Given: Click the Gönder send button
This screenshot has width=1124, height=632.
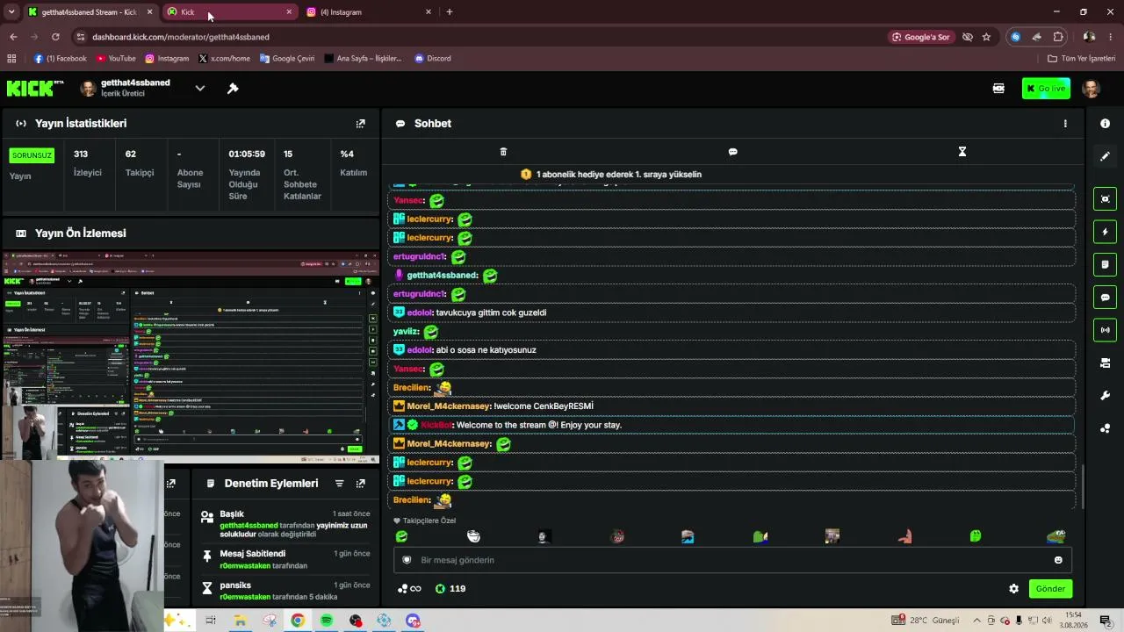Looking at the screenshot, I should (1050, 589).
